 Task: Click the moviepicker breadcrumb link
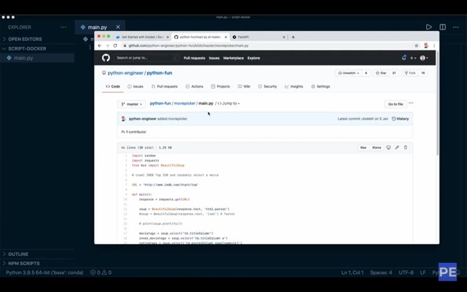tap(184, 103)
